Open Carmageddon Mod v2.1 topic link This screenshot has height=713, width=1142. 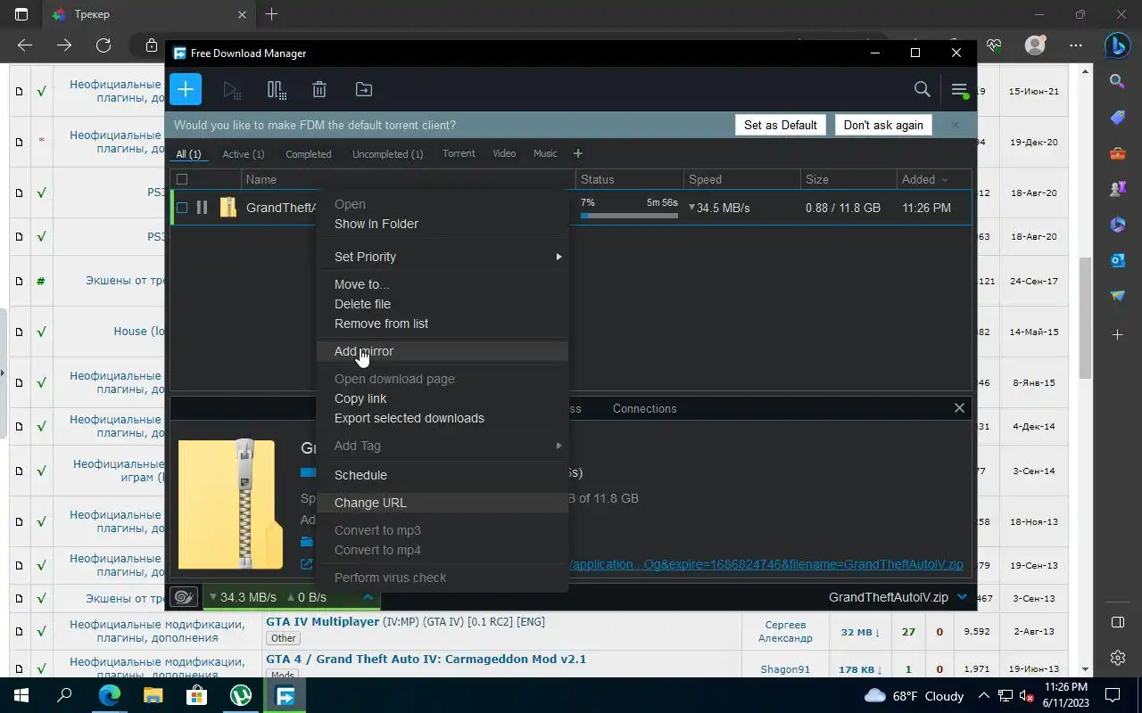click(x=426, y=659)
